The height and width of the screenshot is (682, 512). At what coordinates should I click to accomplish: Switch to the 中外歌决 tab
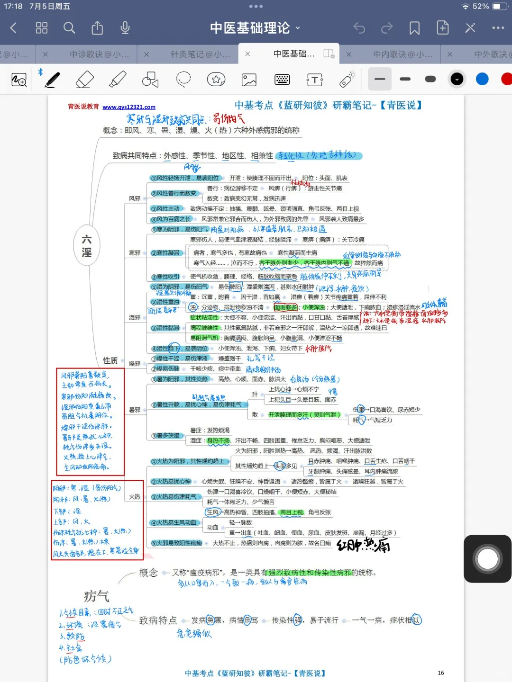pyautogui.click(x=492, y=54)
